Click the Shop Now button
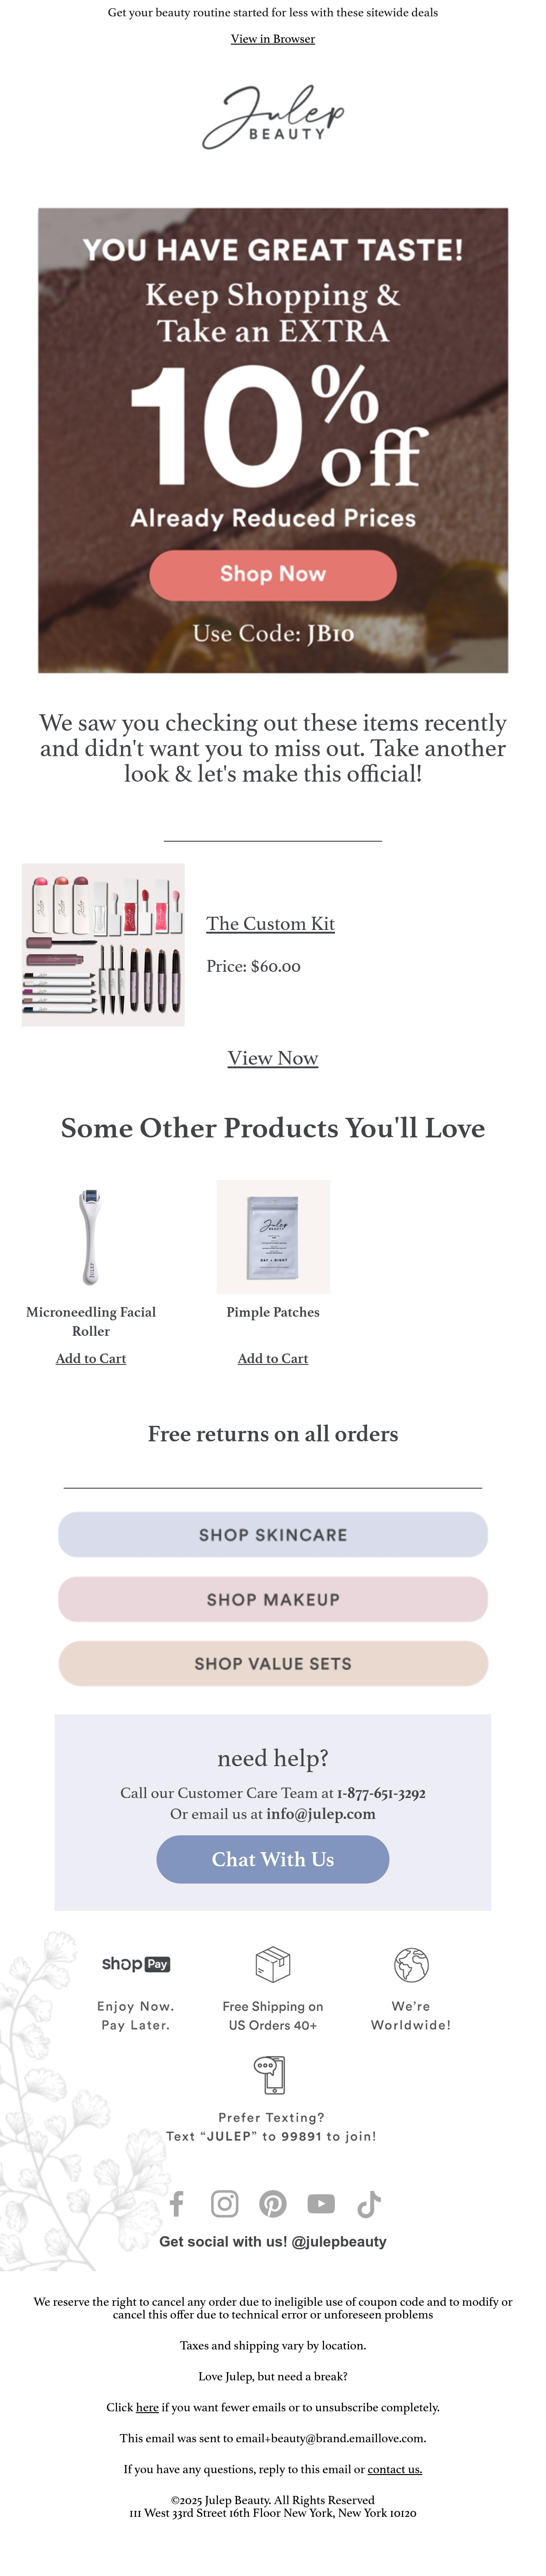This screenshot has height=2576, width=546. pos(273,574)
